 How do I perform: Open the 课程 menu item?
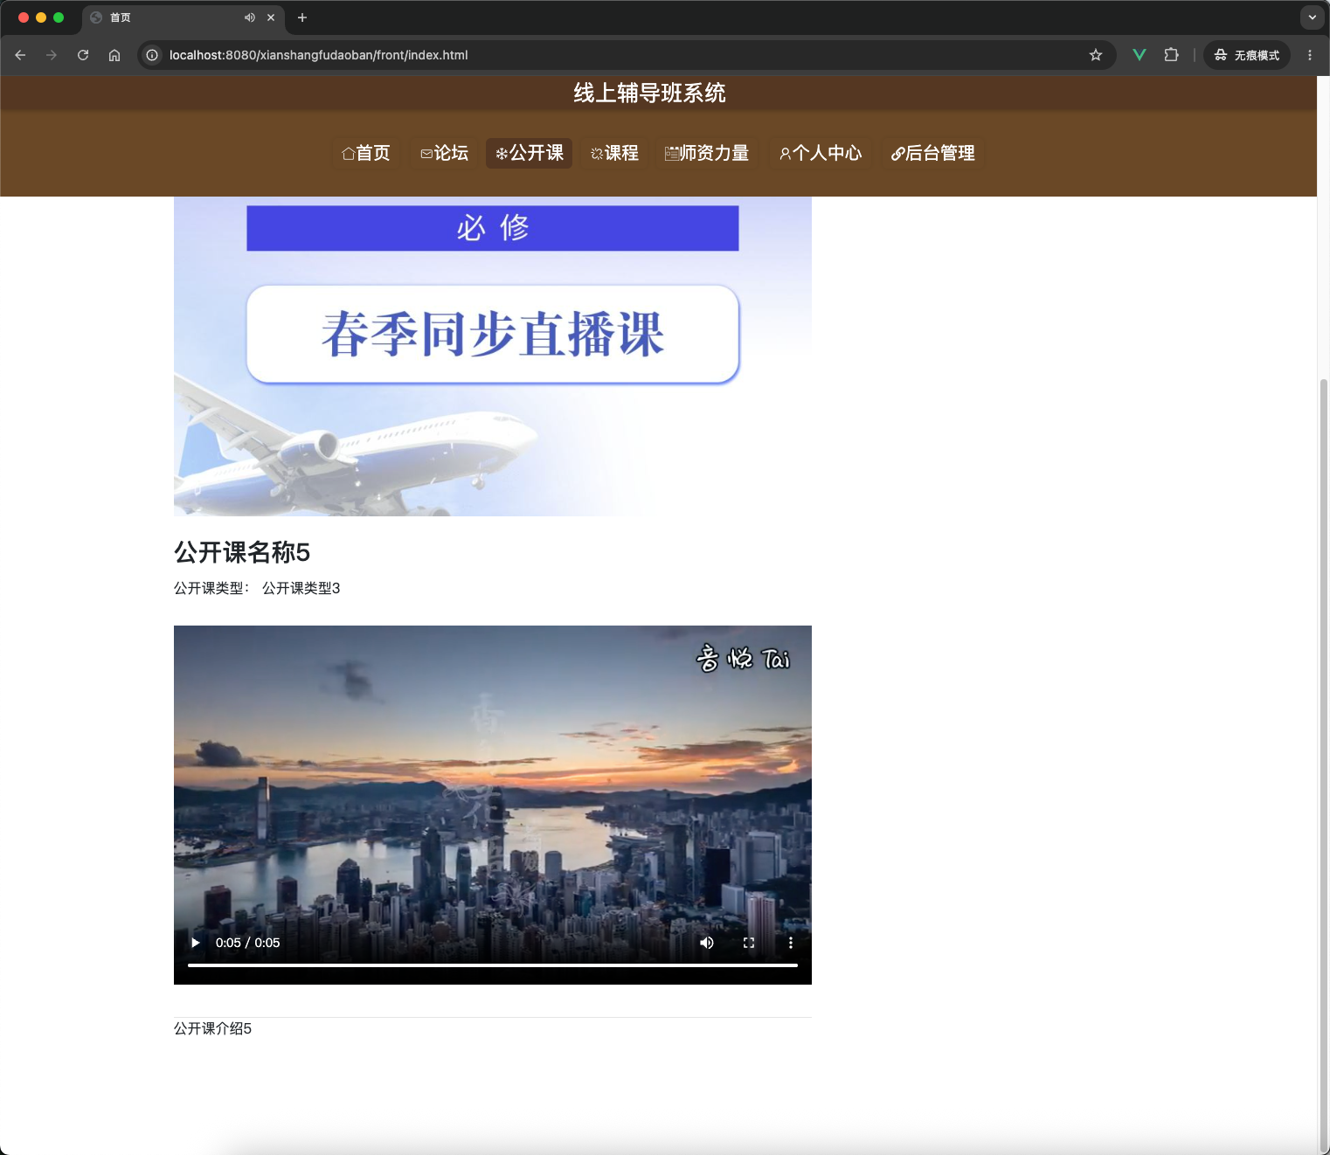coord(614,153)
